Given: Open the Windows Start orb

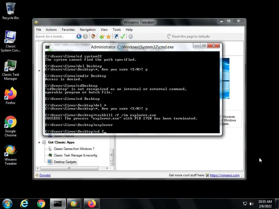Looking at the screenshot, I should (7, 204).
